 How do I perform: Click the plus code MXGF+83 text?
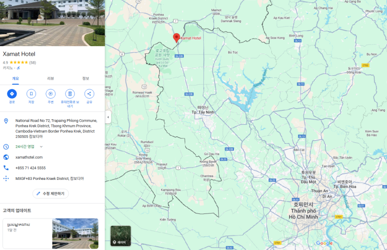pyautogui.click(x=50, y=178)
